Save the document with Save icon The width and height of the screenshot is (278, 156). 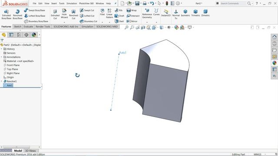pyautogui.click(x=137, y=3)
